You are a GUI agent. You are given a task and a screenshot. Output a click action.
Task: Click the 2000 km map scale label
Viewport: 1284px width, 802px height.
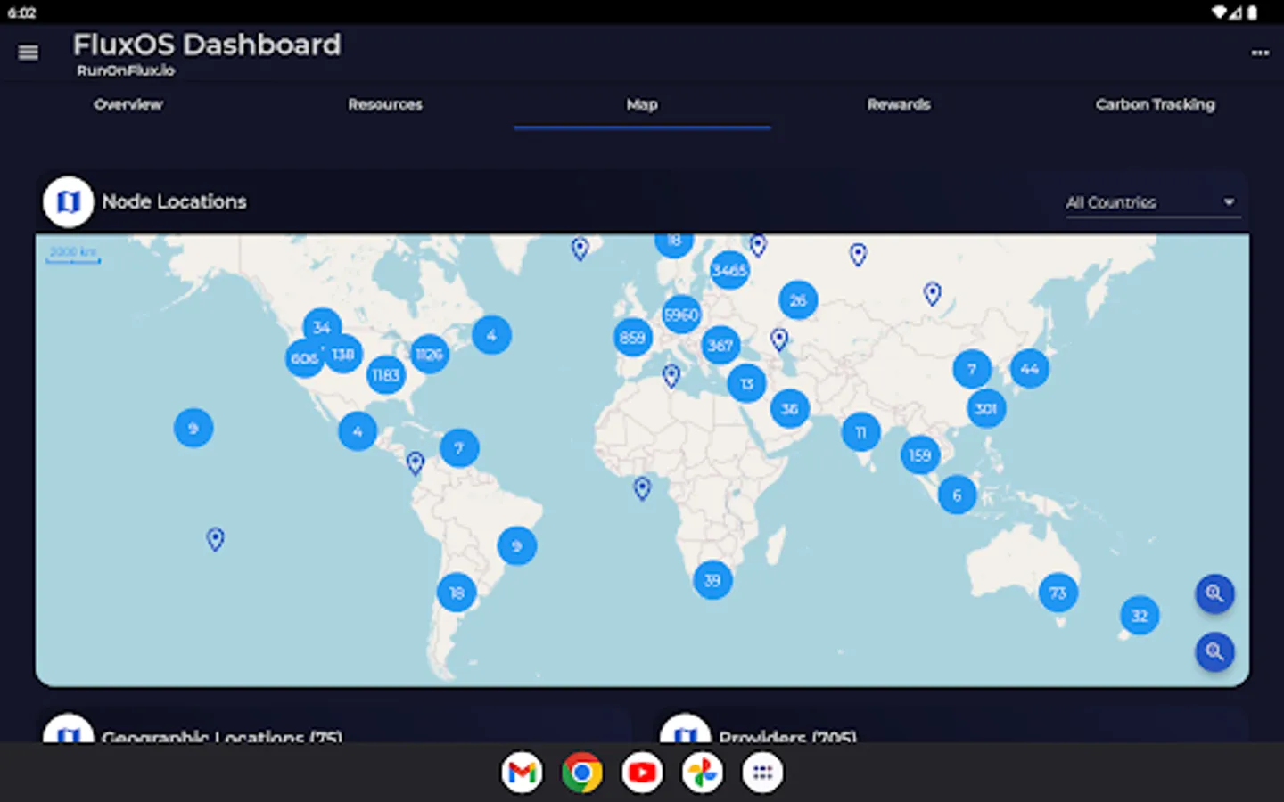pos(73,252)
